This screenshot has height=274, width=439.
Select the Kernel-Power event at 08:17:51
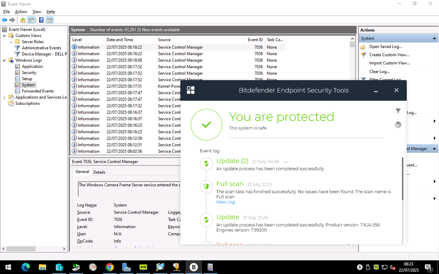pyautogui.click(x=125, y=86)
